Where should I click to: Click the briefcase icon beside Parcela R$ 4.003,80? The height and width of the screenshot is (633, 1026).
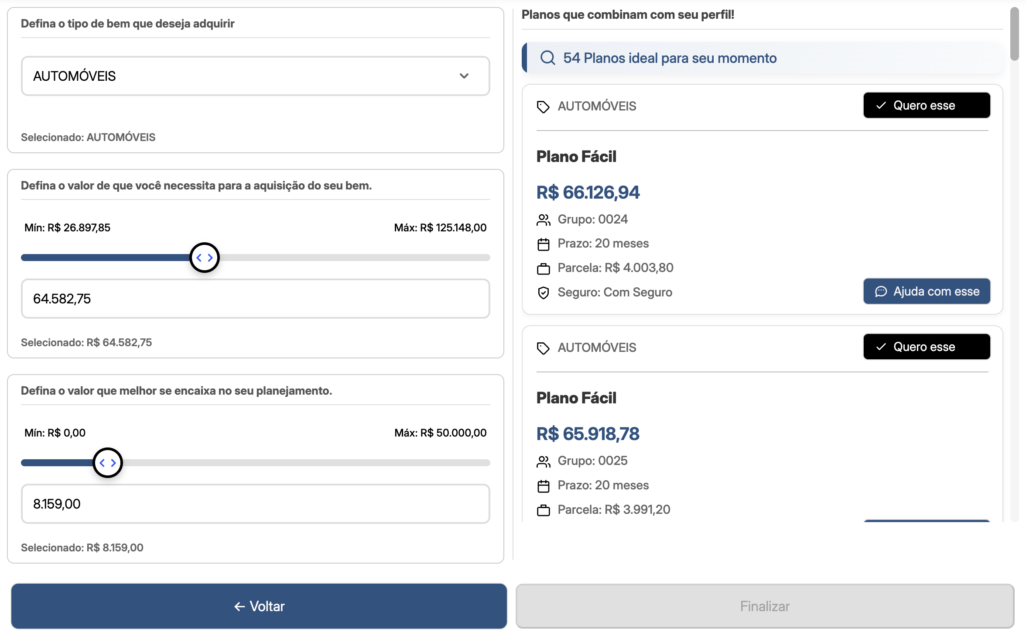click(x=543, y=268)
